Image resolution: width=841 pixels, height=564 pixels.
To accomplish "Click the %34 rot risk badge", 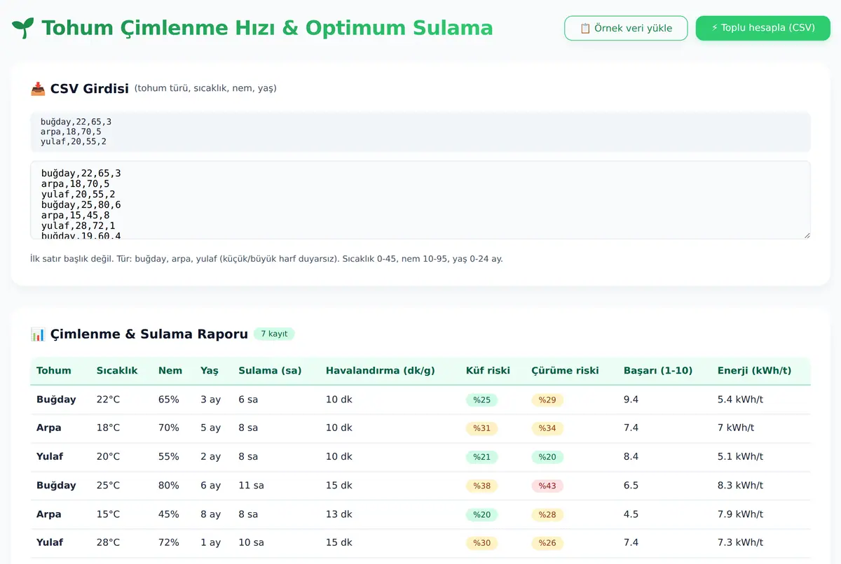I will pyautogui.click(x=547, y=428).
